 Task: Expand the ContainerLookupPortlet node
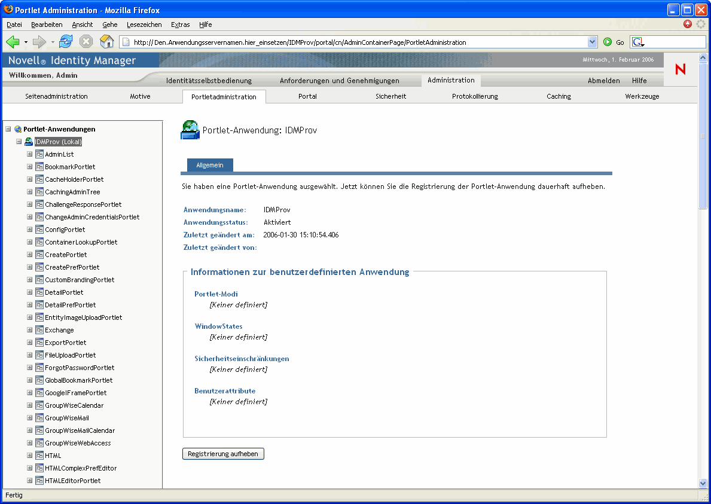[29, 242]
